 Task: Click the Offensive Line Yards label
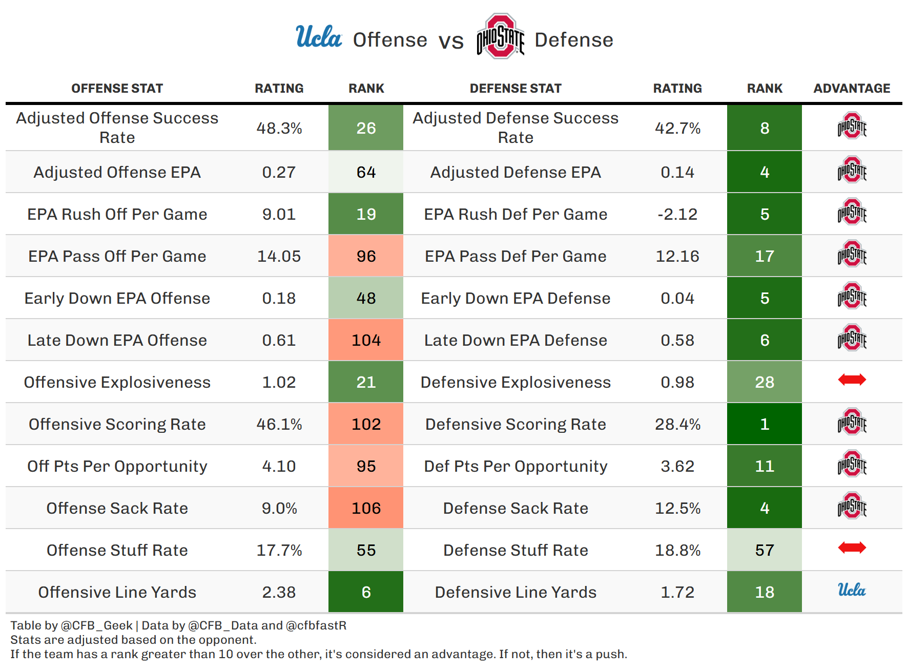117,592
